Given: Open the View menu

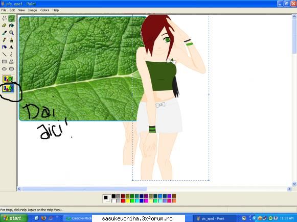Looking at the screenshot, I should [21, 10].
